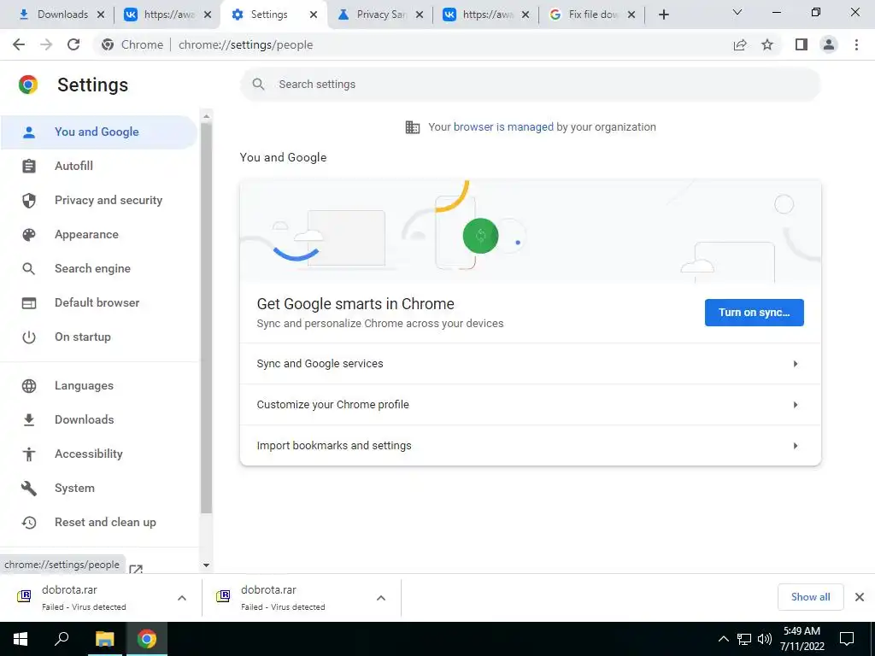Viewport: 875px width, 656px height.
Task: Click the Search settings input field
Action: pyautogui.click(x=530, y=85)
